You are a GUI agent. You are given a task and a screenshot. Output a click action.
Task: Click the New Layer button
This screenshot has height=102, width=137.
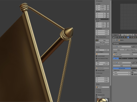[x=102, y=42]
